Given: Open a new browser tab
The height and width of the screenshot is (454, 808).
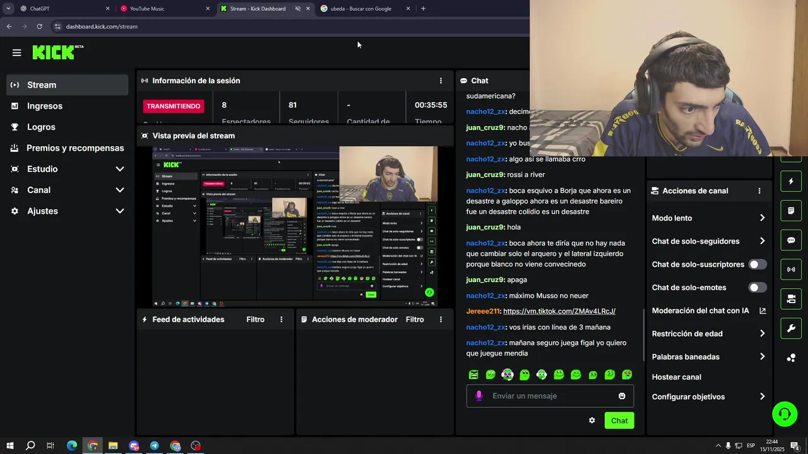Looking at the screenshot, I should (423, 9).
